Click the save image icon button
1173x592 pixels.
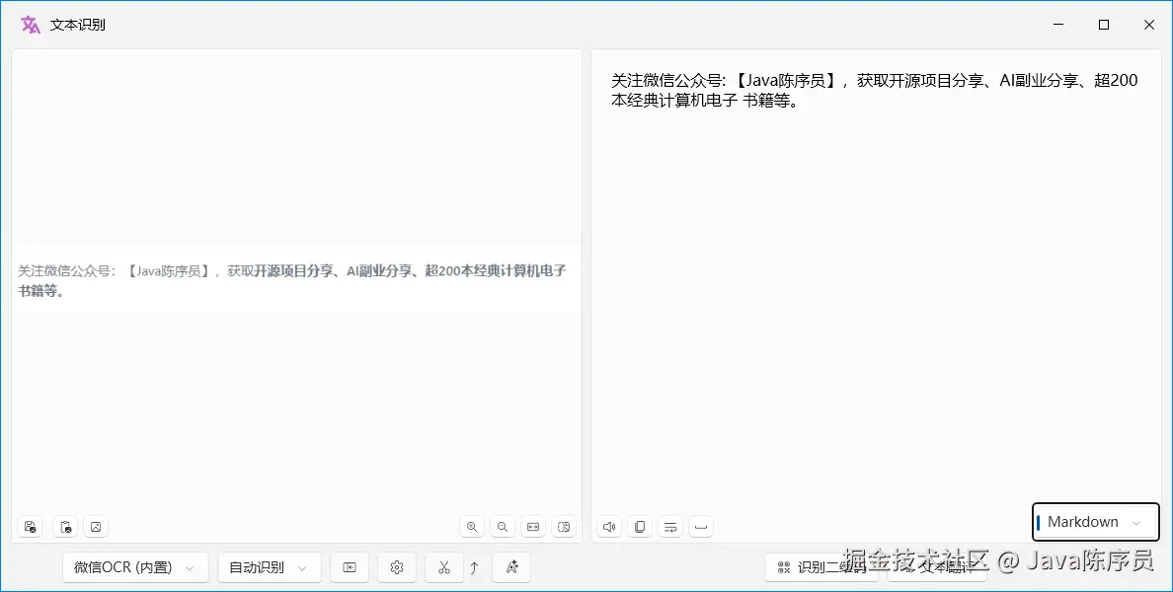30,526
